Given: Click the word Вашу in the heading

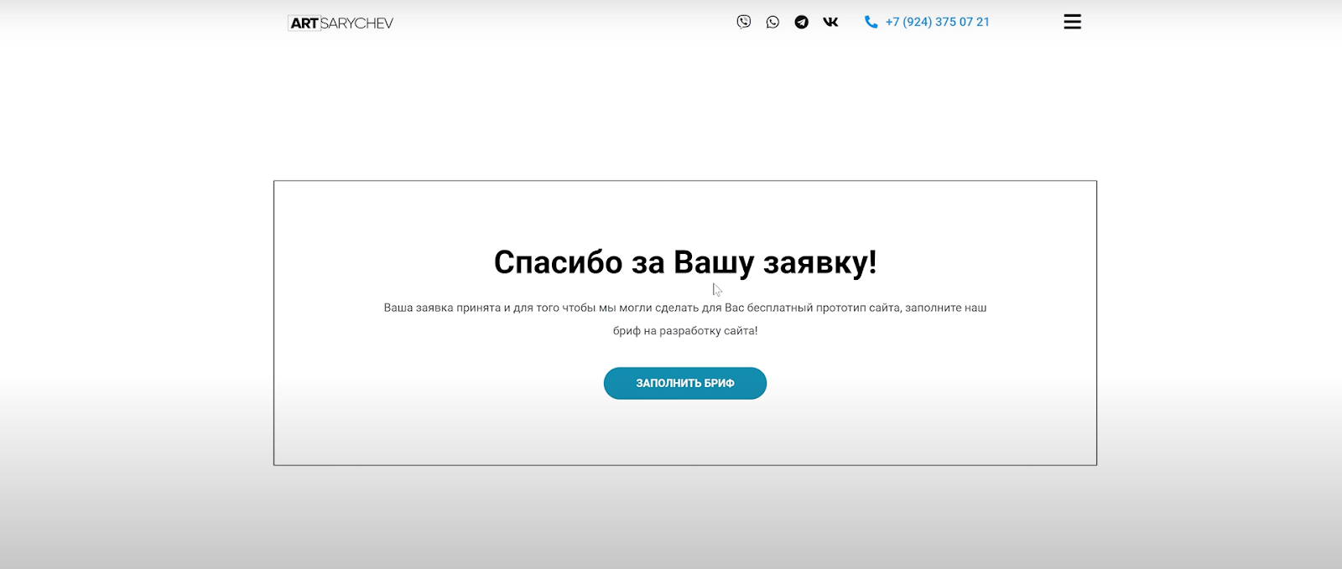Looking at the screenshot, I should (x=714, y=262).
